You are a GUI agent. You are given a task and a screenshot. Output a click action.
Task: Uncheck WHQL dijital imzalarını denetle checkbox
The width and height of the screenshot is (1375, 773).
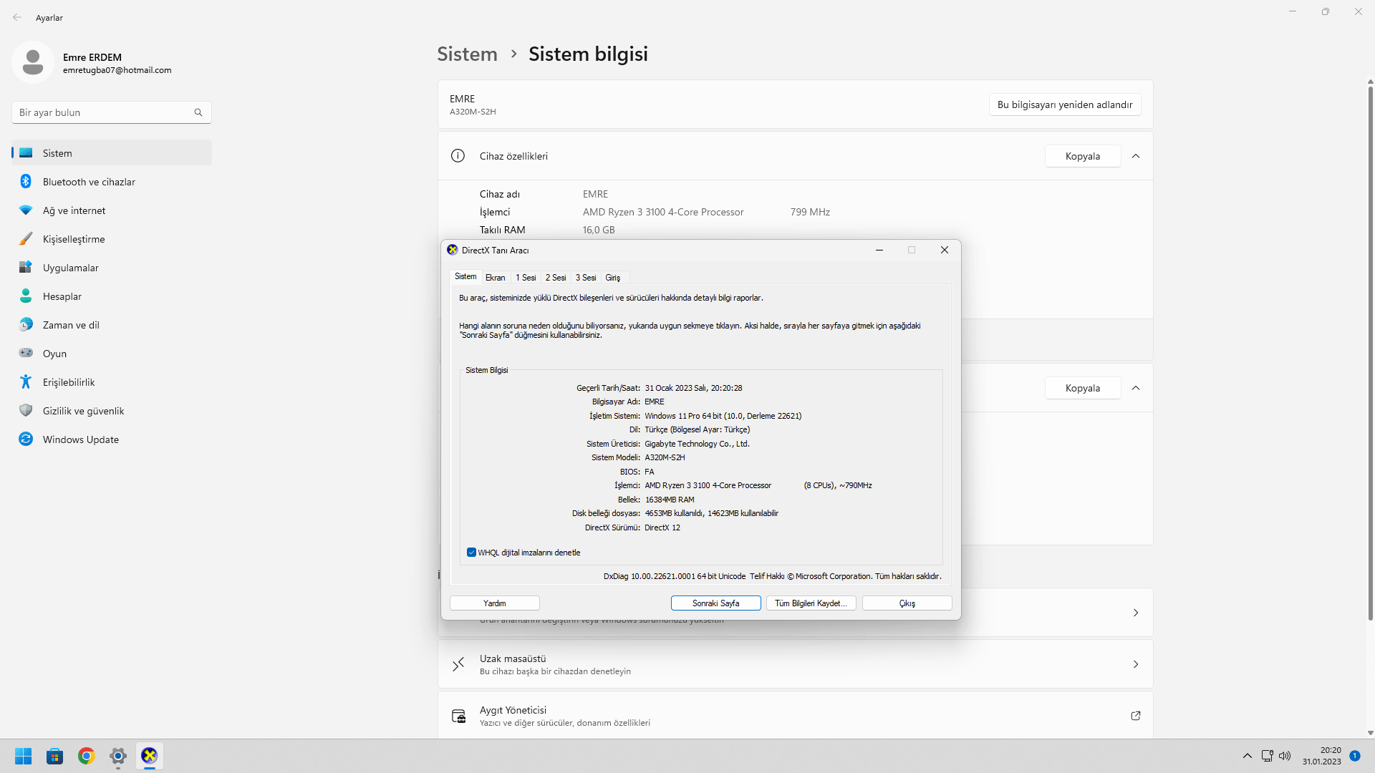tap(471, 553)
